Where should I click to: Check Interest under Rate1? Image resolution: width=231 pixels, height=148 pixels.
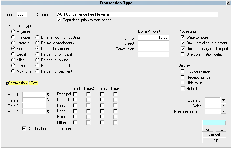[75, 100]
